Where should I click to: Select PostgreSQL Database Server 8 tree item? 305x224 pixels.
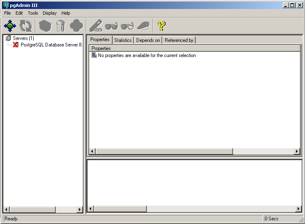coord(52,45)
